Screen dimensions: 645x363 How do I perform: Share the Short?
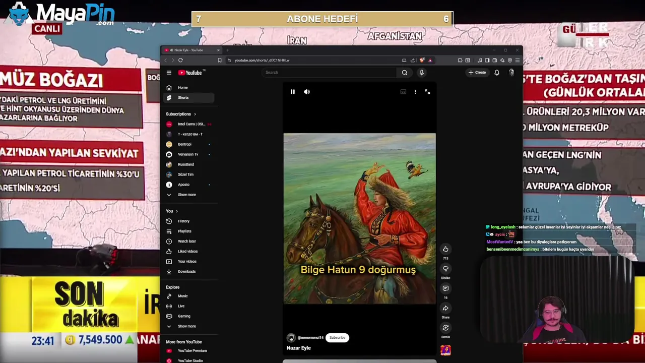pyautogui.click(x=445, y=308)
